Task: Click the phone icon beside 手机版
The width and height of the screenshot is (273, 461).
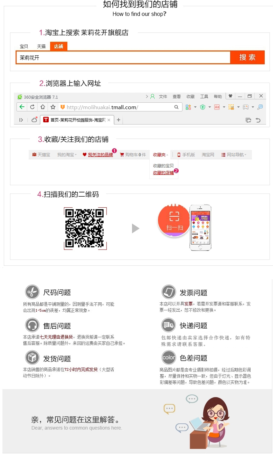Action: click(x=179, y=155)
